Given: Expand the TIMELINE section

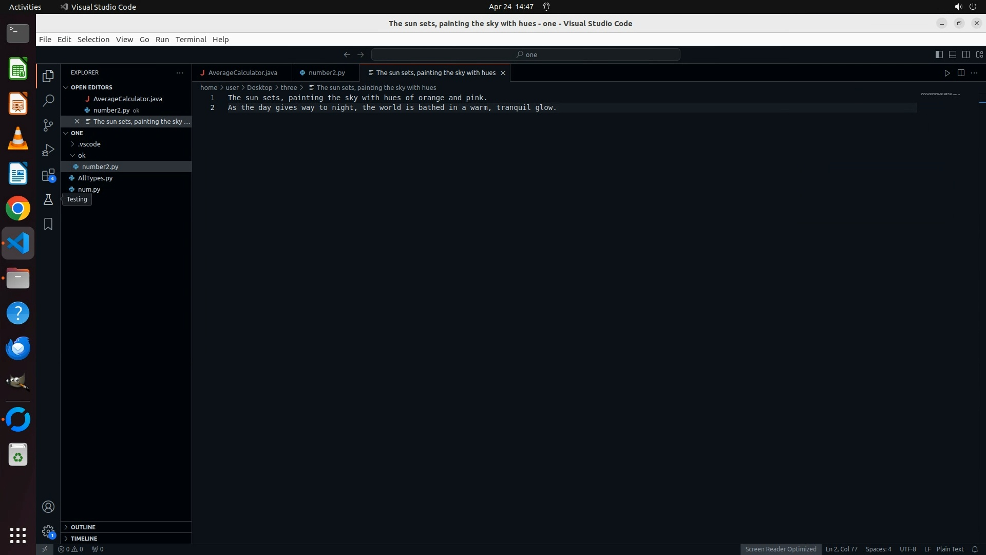Looking at the screenshot, I should pos(84,539).
